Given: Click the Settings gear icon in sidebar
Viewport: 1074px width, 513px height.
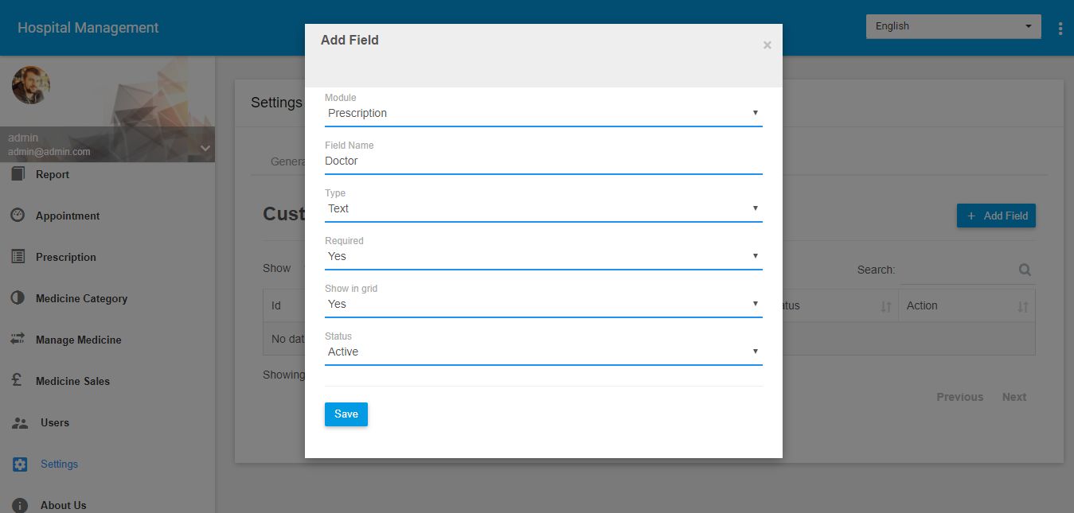Looking at the screenshot, I should [20, 464].
